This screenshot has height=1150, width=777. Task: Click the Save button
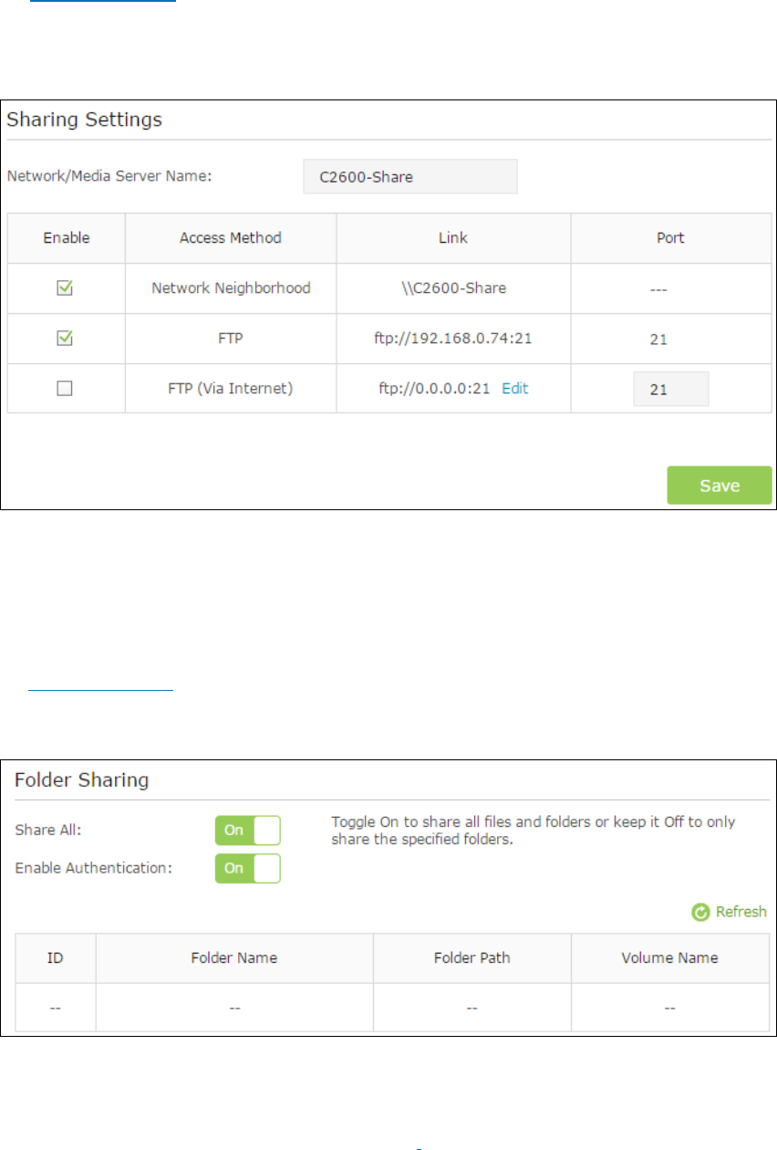(720, 486)
